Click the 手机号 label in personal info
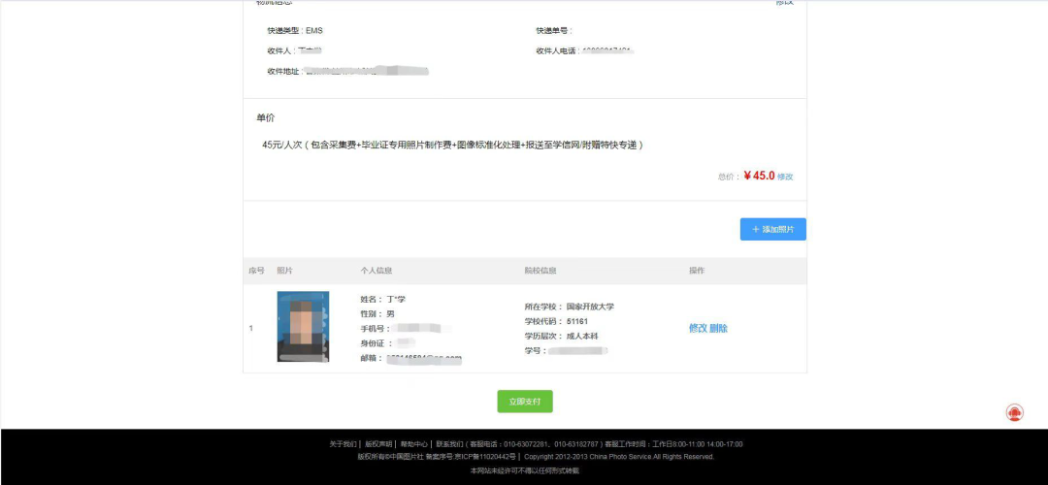The height and width of the screenshot is (485, 1048). [x=373, y=329]
